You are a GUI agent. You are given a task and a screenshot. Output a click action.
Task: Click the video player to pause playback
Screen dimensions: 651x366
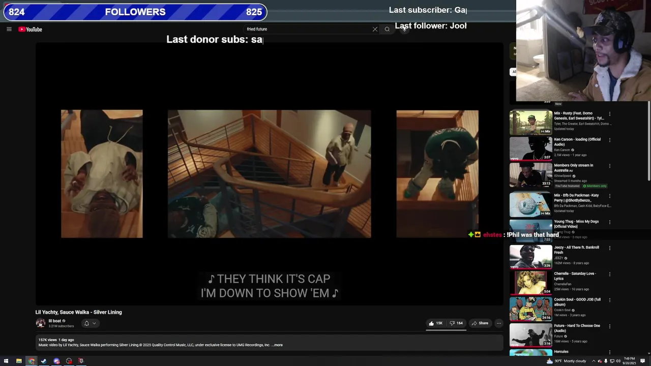(x=269, y=174)
